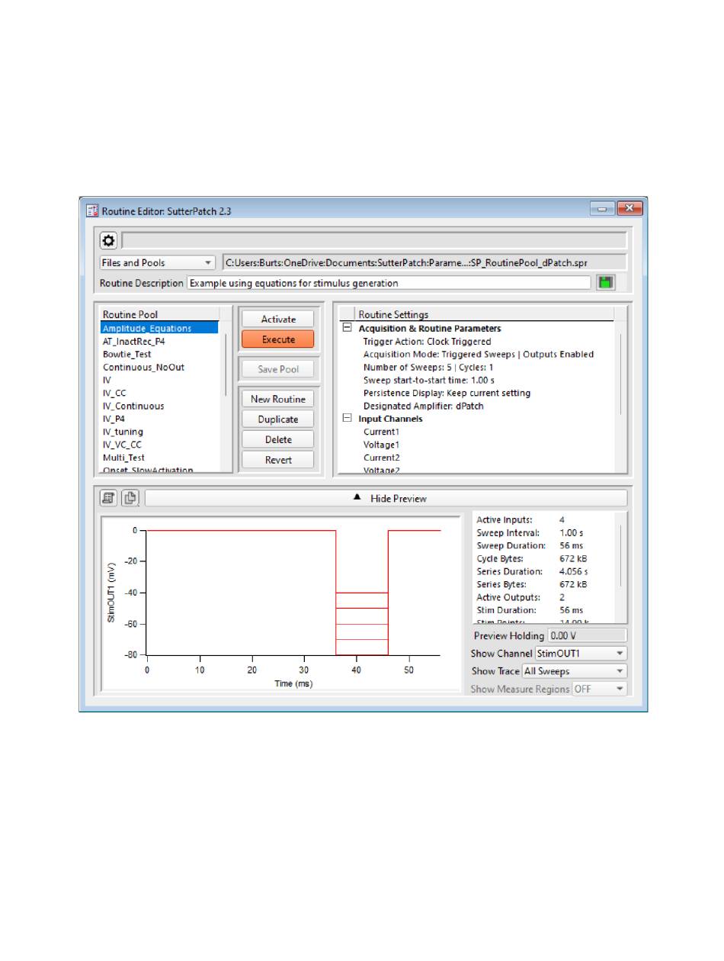Select the IV routine
Viewport: 724px width, 961px height.
[x=107, y=380]
